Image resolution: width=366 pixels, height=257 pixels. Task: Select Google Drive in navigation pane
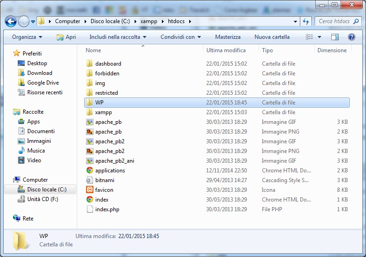click(x=38, y=83)
